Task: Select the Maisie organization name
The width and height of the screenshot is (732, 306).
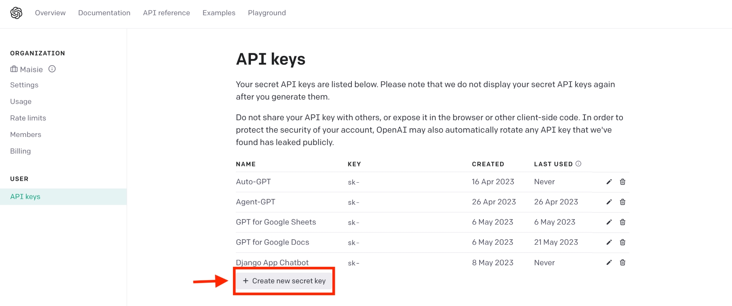Action: 31,69
